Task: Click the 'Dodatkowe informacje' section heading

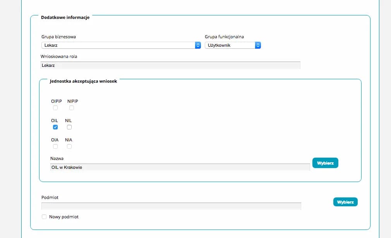Action: point(65,17)
